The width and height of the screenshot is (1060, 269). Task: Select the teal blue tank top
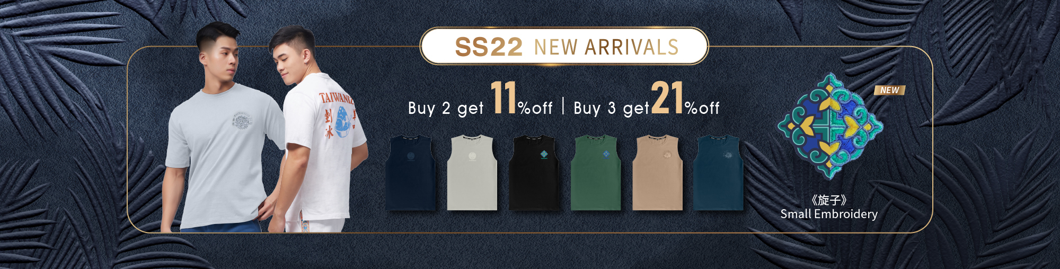coord(719,173)
